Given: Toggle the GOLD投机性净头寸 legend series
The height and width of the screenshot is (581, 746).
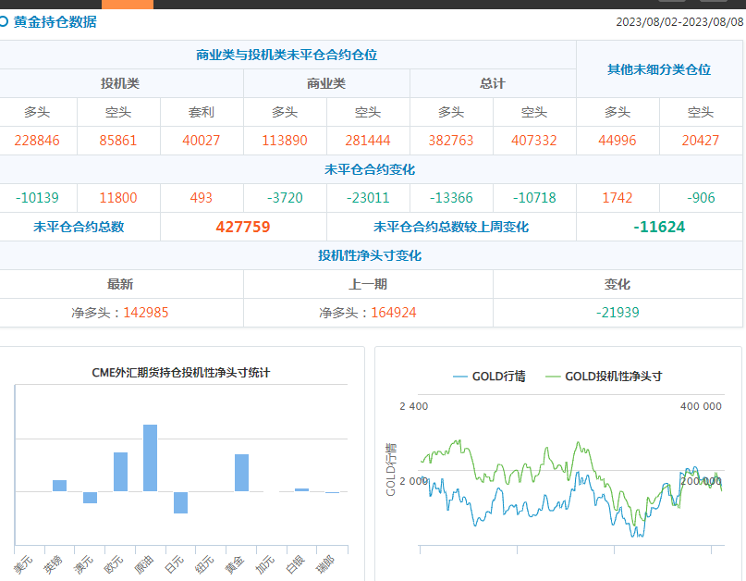Looking at the screenshot, I should [x=604, y=377].
